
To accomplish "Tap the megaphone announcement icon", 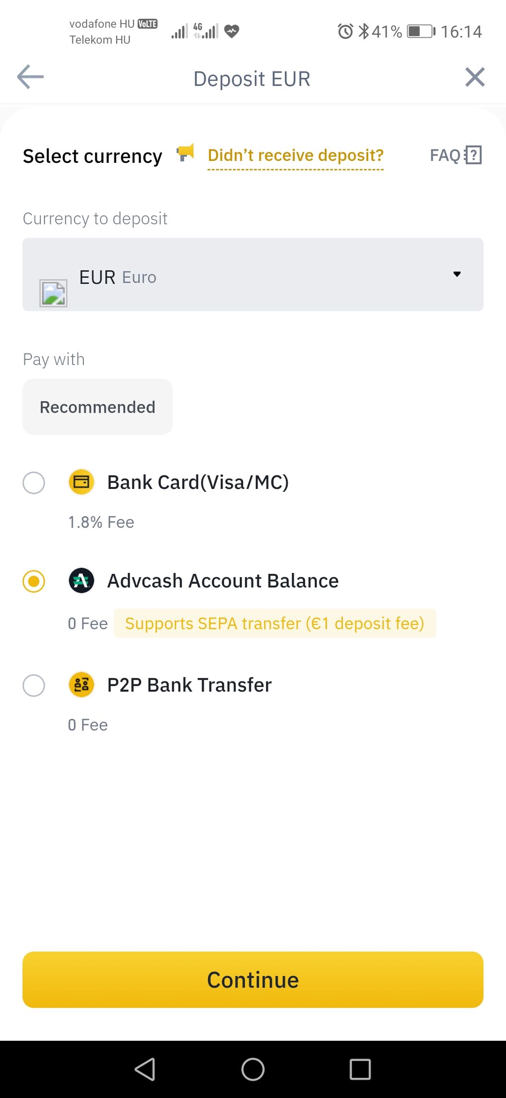I will [185, 153].
